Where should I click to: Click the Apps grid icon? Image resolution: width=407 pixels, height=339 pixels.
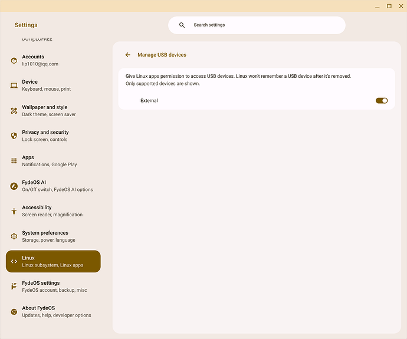(x=14, y=161)
